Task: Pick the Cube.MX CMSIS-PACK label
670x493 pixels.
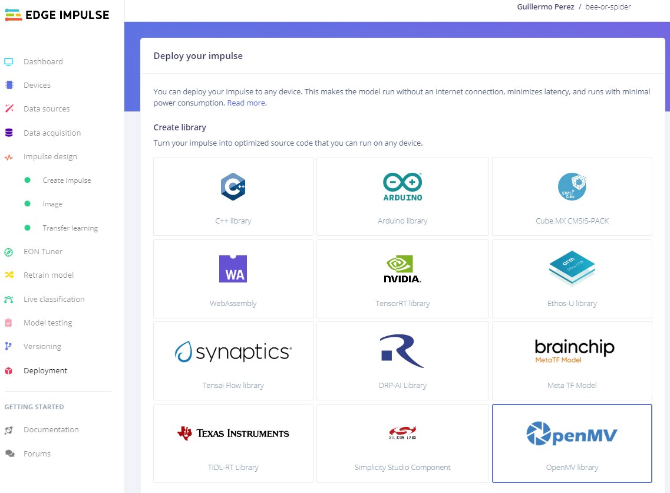Action: coord(572,221)
